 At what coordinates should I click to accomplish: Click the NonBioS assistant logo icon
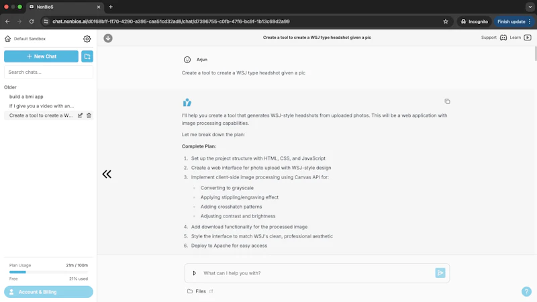point(187,103)
